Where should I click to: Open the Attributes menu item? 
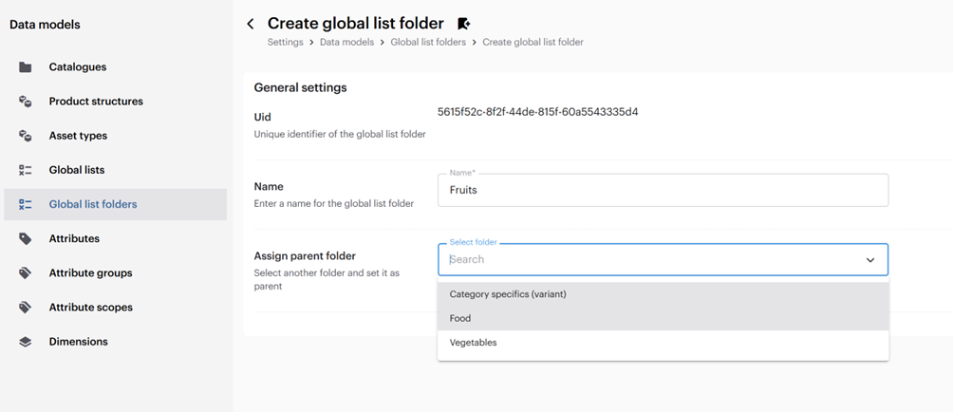[74, 239]
